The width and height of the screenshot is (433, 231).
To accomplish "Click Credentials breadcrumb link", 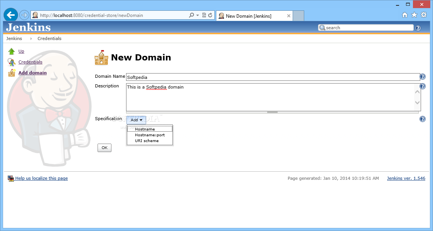I will (x=49, y=38).
